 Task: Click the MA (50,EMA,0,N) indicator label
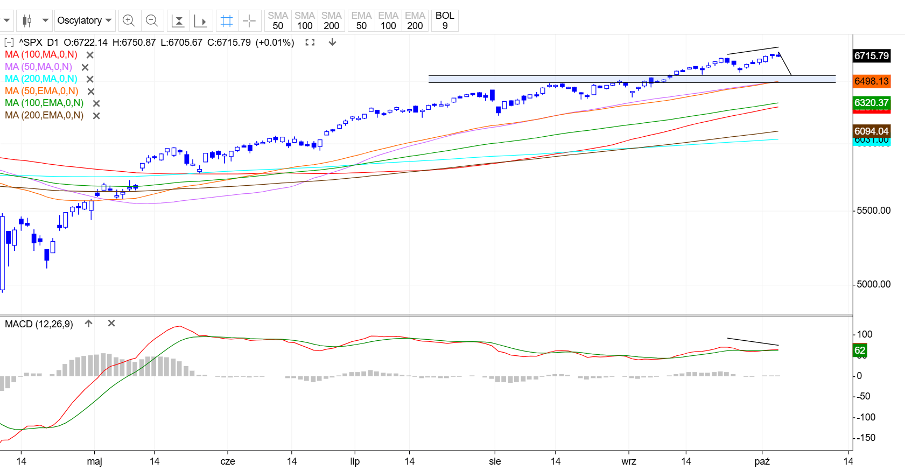point(41,91)
